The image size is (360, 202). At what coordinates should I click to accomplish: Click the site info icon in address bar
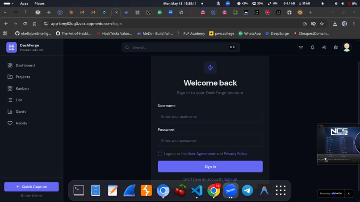pos(46,24)
